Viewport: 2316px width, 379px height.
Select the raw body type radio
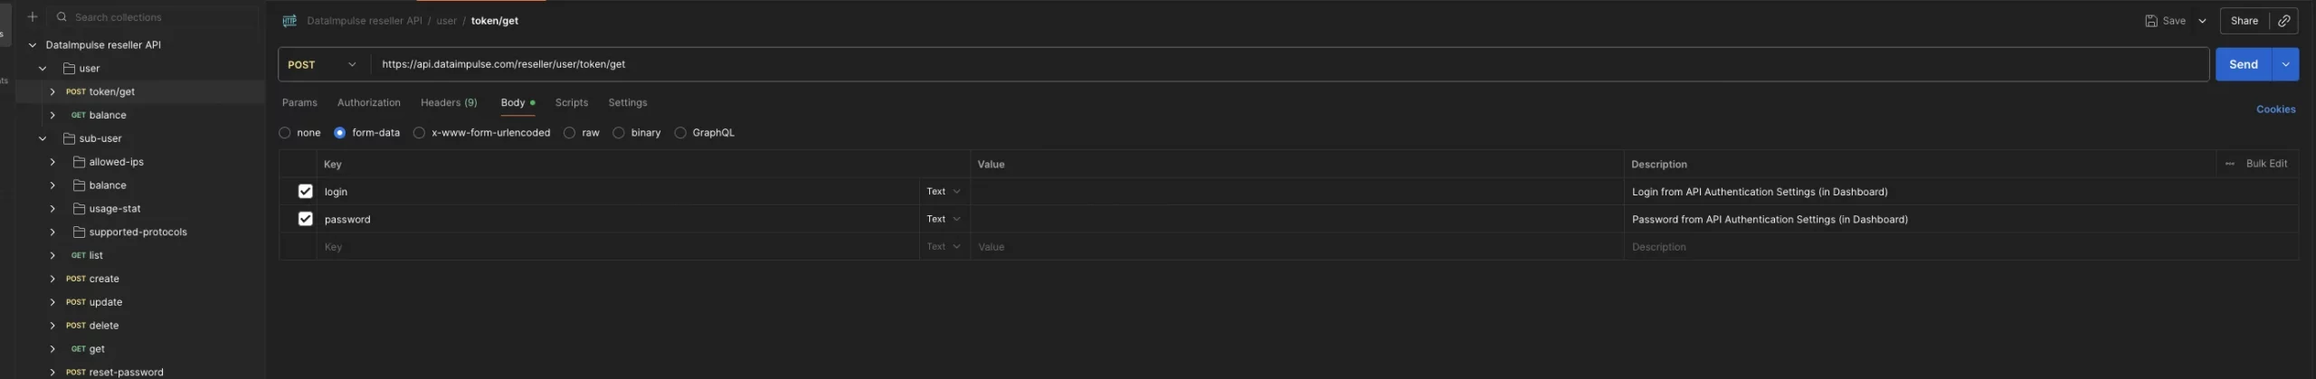pos(569,133)
